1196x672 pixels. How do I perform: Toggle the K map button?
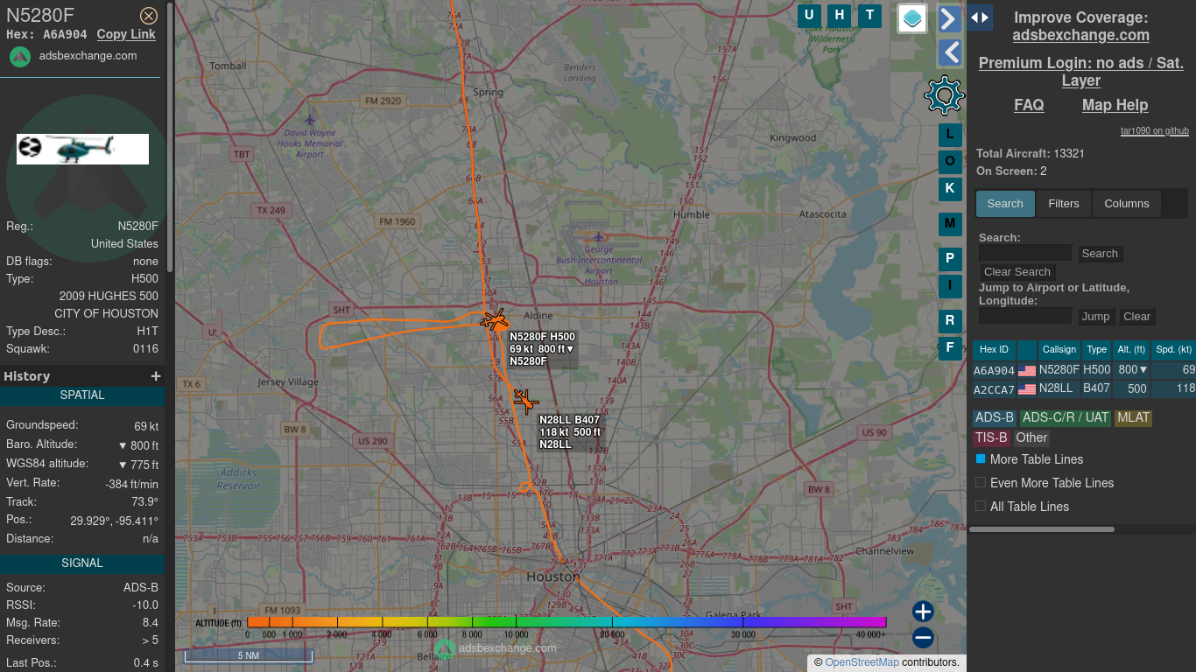click(950, 189)
